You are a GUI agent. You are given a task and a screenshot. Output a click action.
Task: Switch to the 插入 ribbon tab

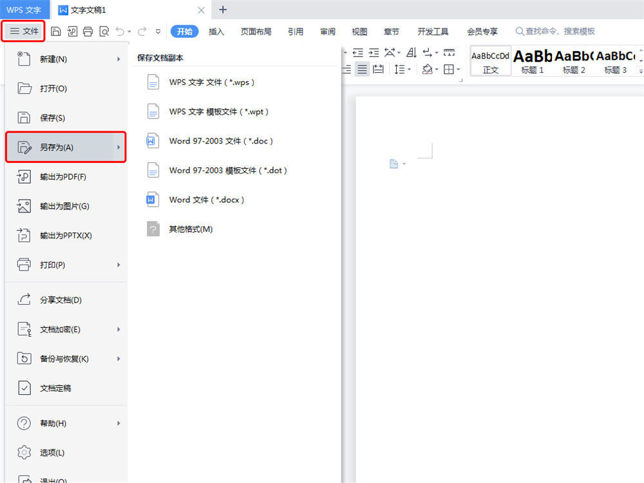click(216, 32)
